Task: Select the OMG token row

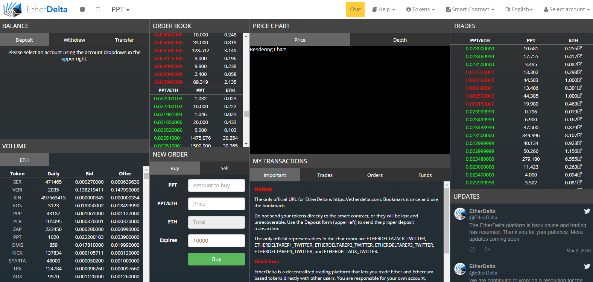Action: pyautogui.click(x=71, y=245)
